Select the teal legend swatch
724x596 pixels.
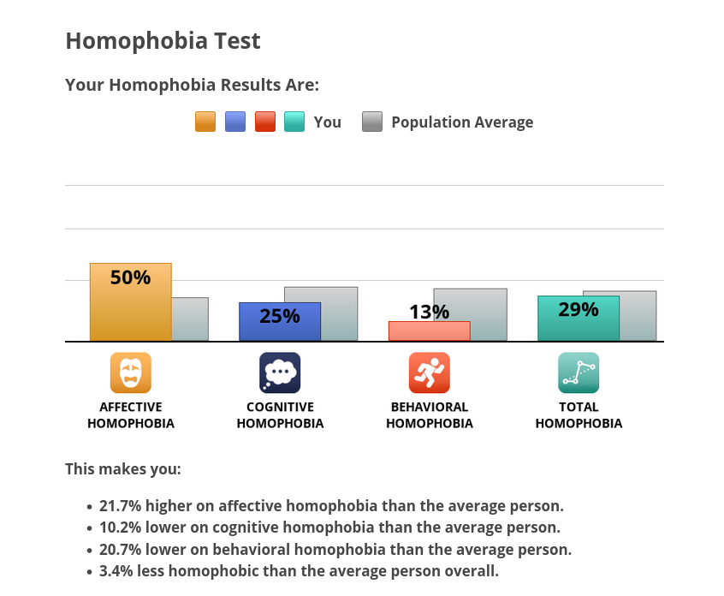294,122
